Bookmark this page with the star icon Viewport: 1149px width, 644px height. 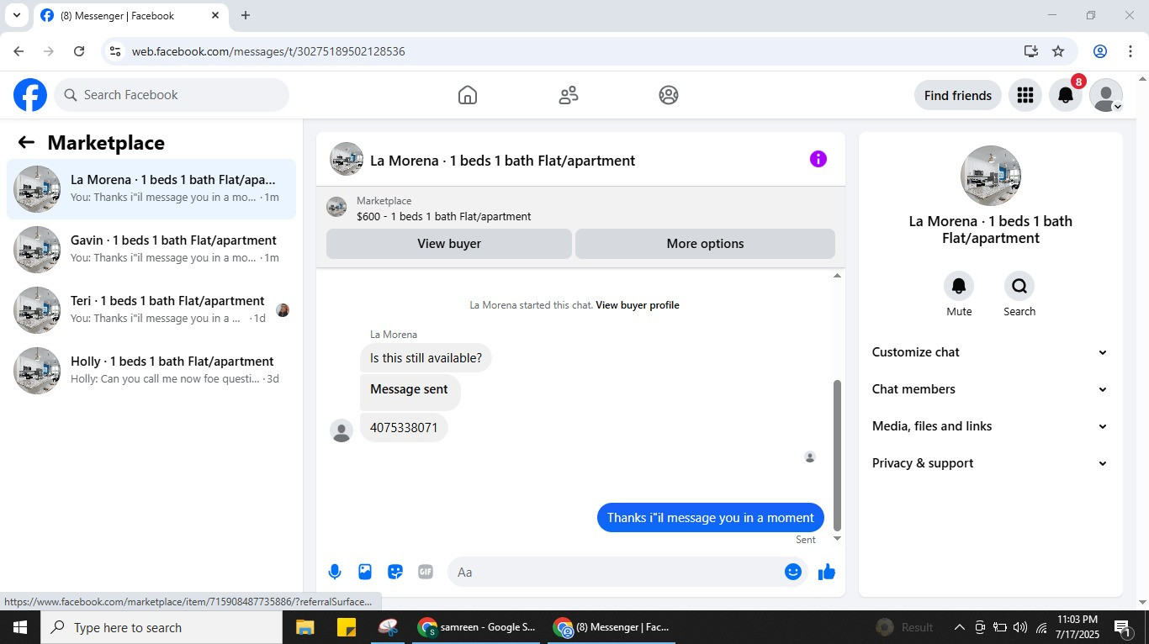coord(1058,51)
